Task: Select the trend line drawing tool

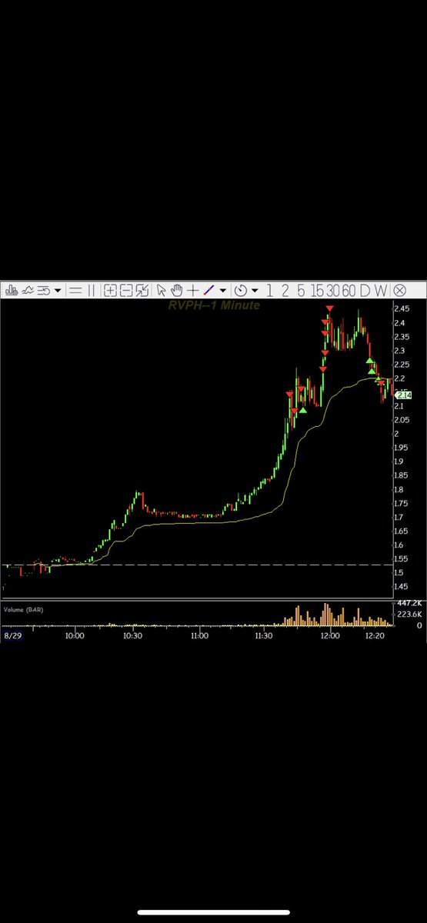Action: (208, 290)
